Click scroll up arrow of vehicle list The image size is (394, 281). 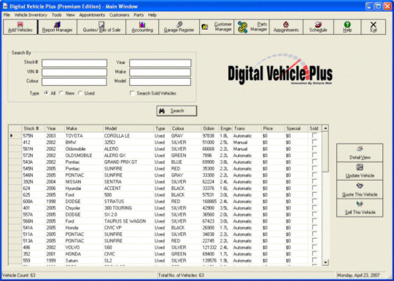tap(325, 128)
